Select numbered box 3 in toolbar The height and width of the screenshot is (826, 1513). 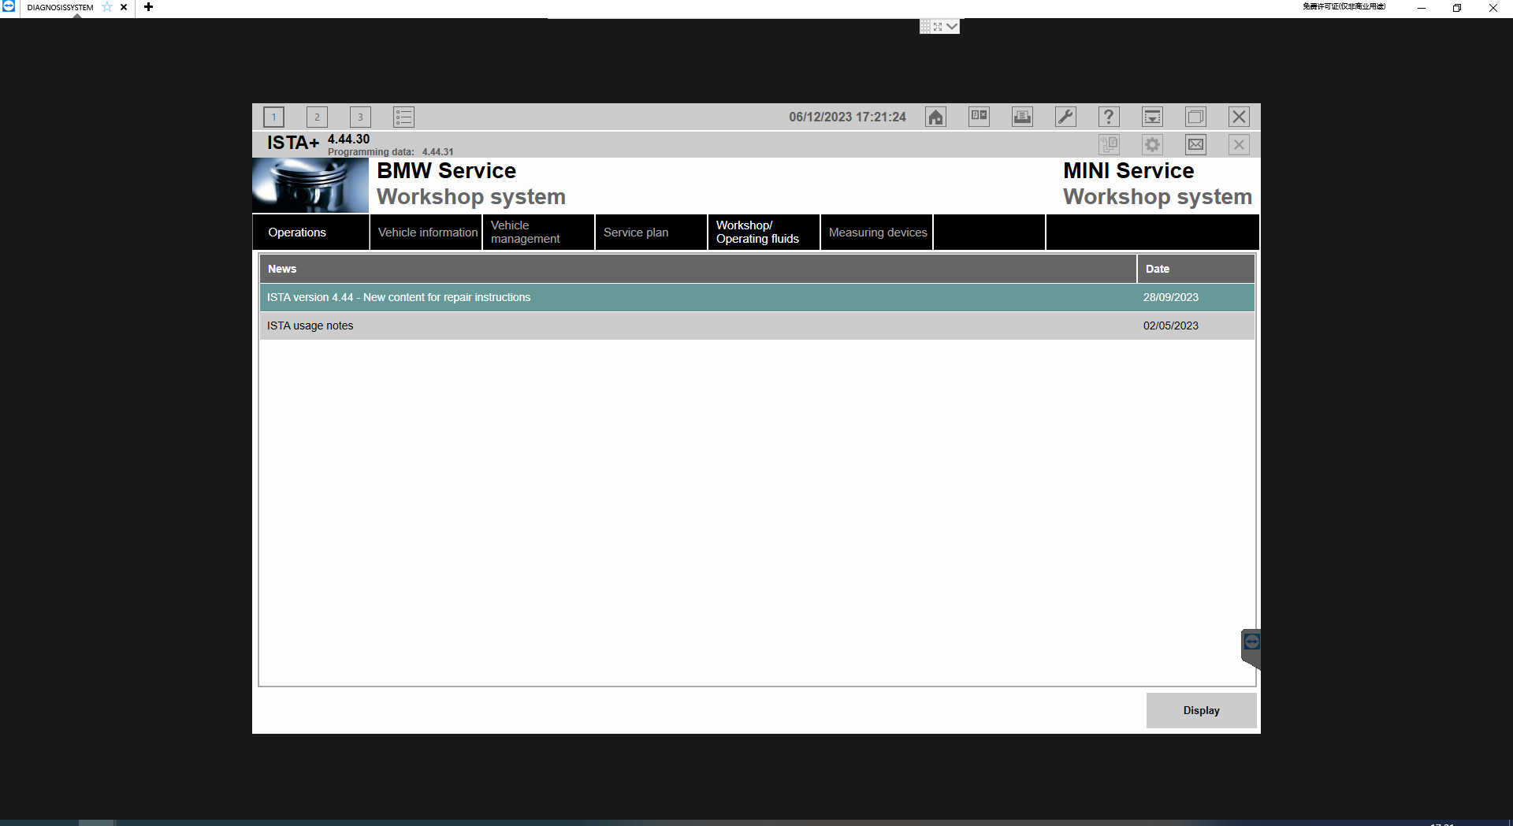click(360, 117)
